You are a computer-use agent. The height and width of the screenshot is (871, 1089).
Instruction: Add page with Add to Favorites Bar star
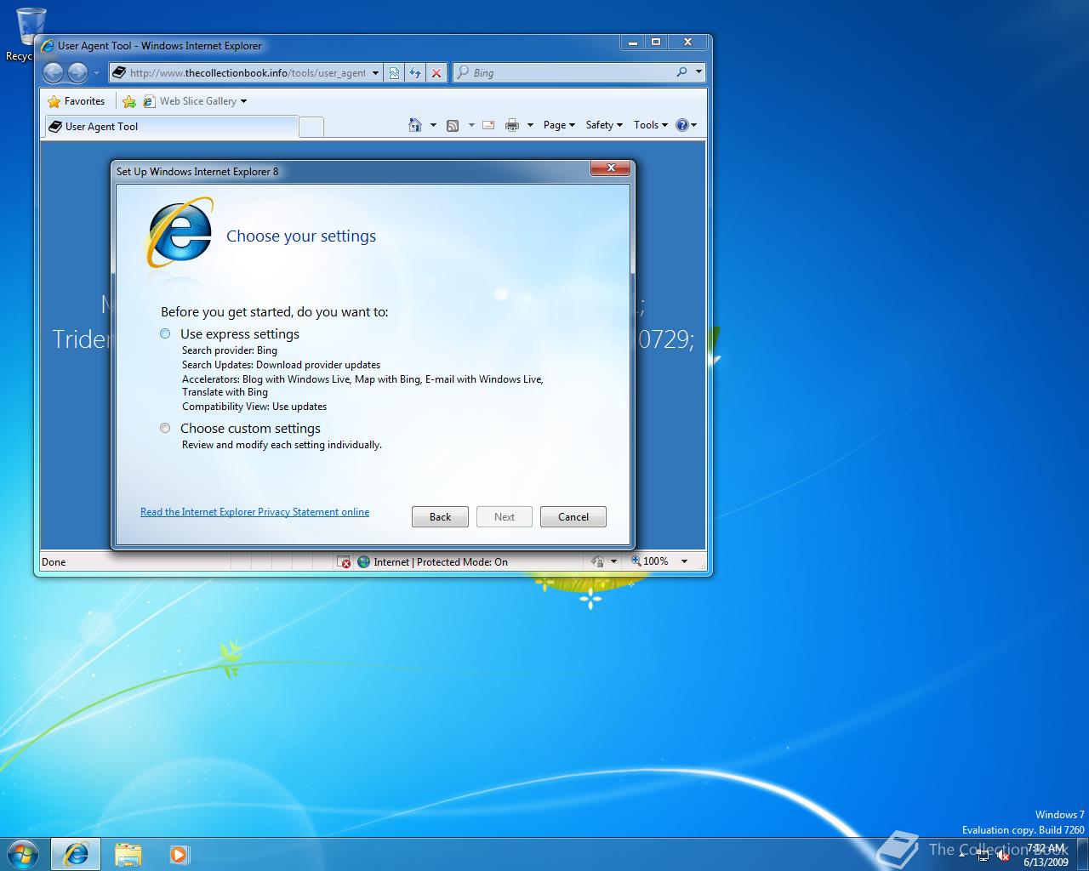pyautogui.click(x=129, y=101)
